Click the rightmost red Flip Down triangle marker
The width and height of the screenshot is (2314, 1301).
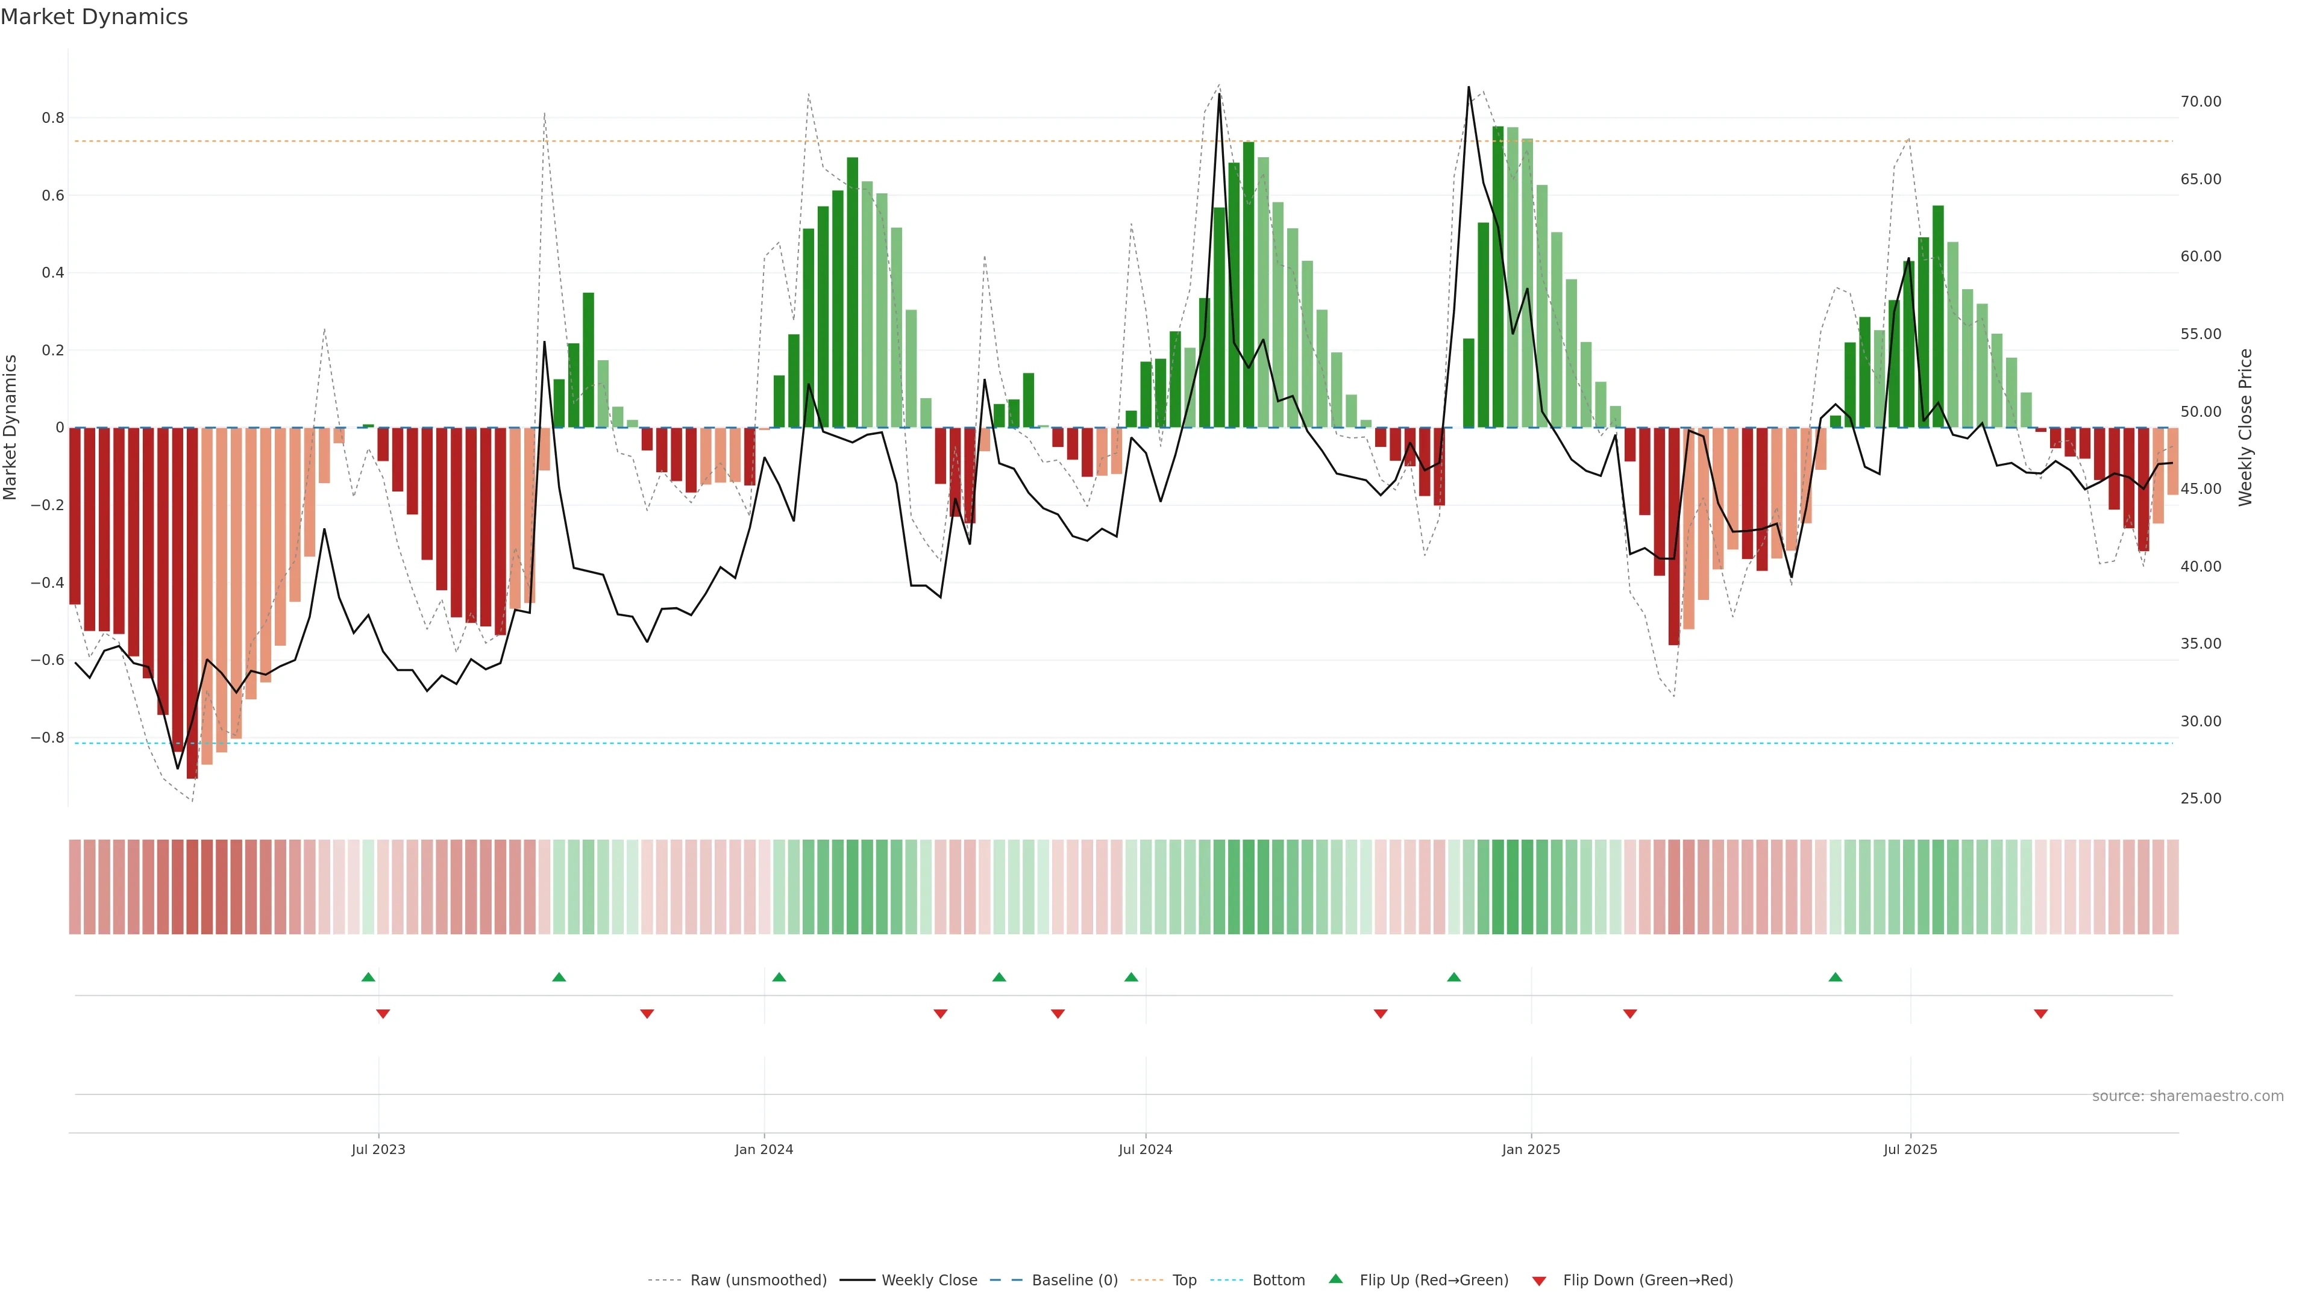pyautogui.click(x=2041, y=1014)
